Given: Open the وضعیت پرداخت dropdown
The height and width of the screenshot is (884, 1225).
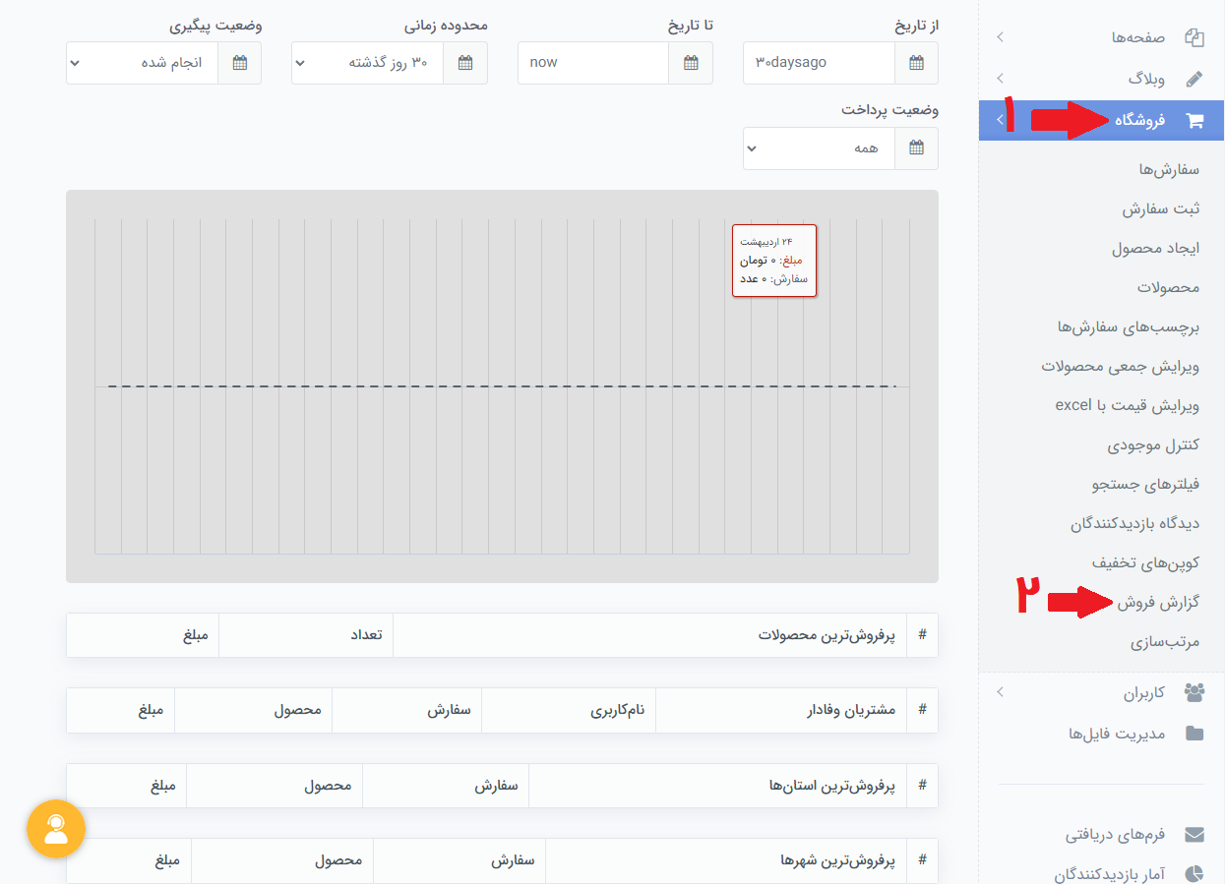Looking at the screenshot, I should pyautogui.click(x=818, y=148).
